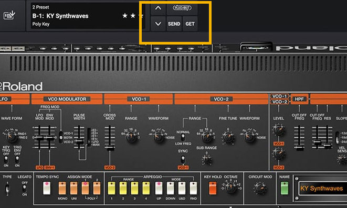
Task: Toggle the LFO KEY TRIG switch
Action: [6, 159]
